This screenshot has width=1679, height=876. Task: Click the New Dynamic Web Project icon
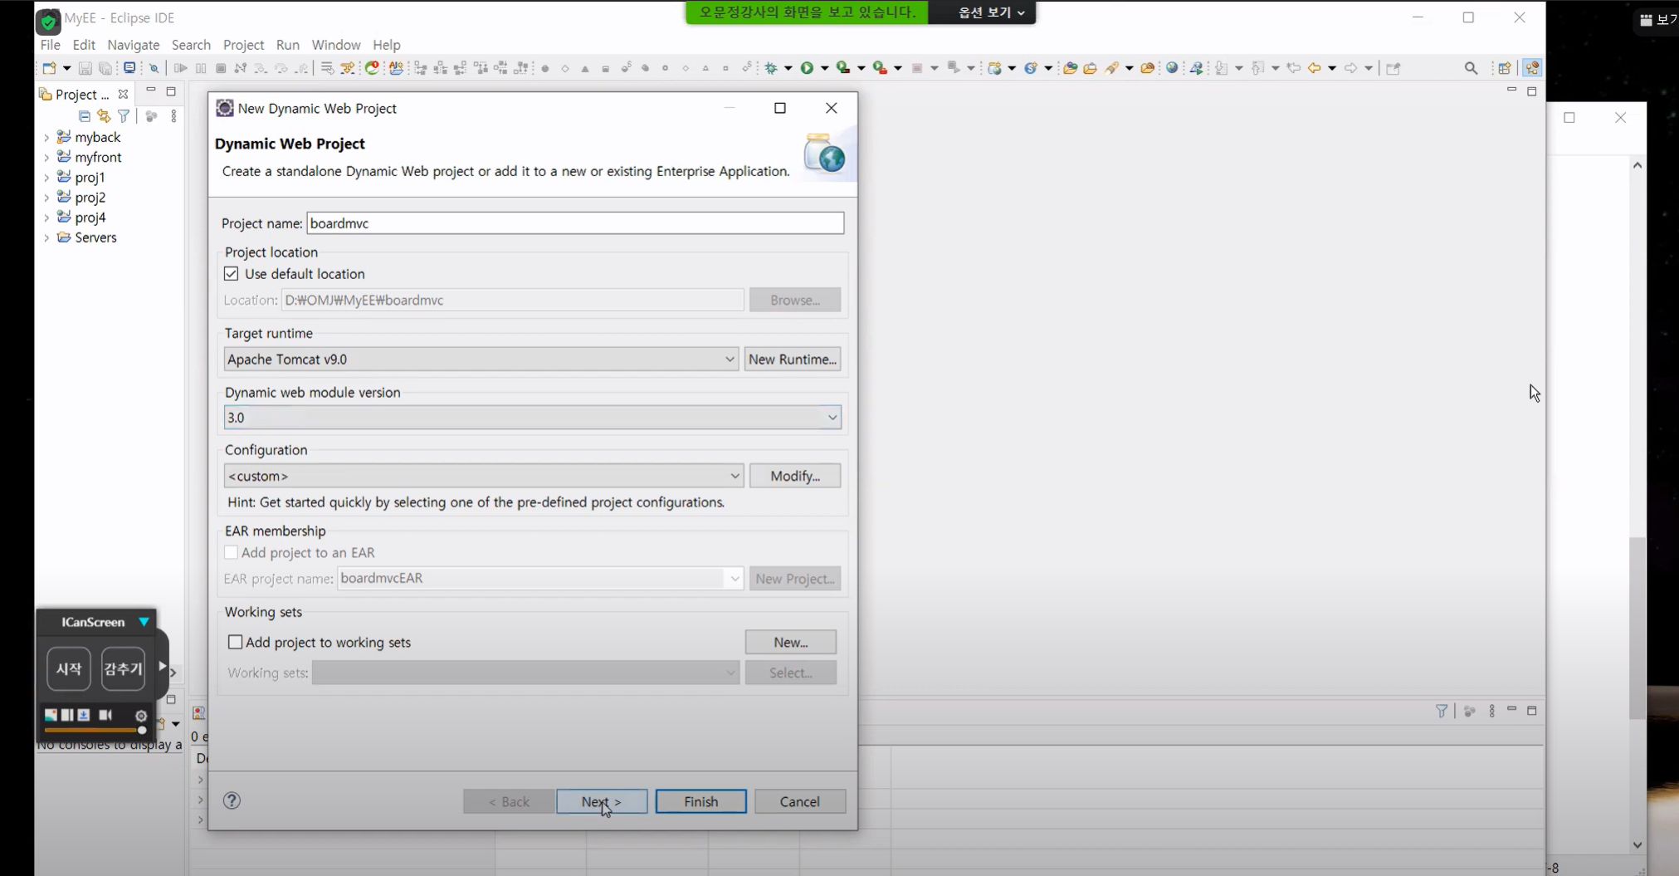pyautogui.click(x=994, y=68)
